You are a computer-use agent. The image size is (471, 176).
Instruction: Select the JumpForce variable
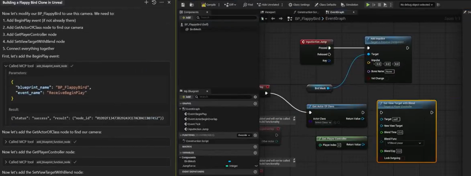click(x=189, y=166)
